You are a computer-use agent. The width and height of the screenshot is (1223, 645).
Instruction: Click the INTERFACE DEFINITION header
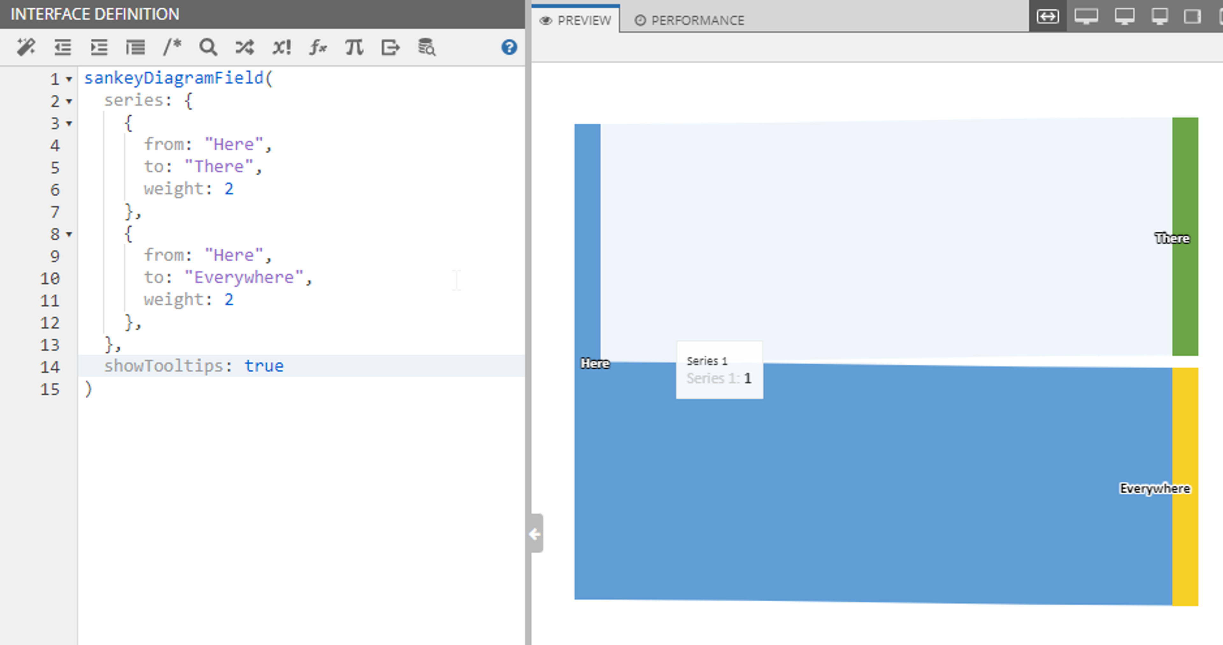coord(95,14)
